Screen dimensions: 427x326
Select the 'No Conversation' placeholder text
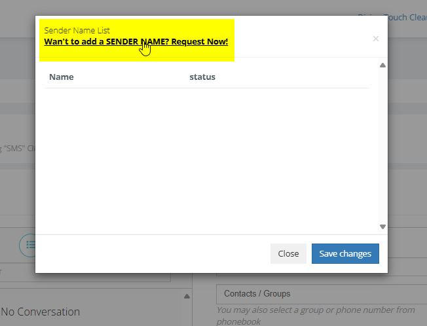click(x=41, y=312)
